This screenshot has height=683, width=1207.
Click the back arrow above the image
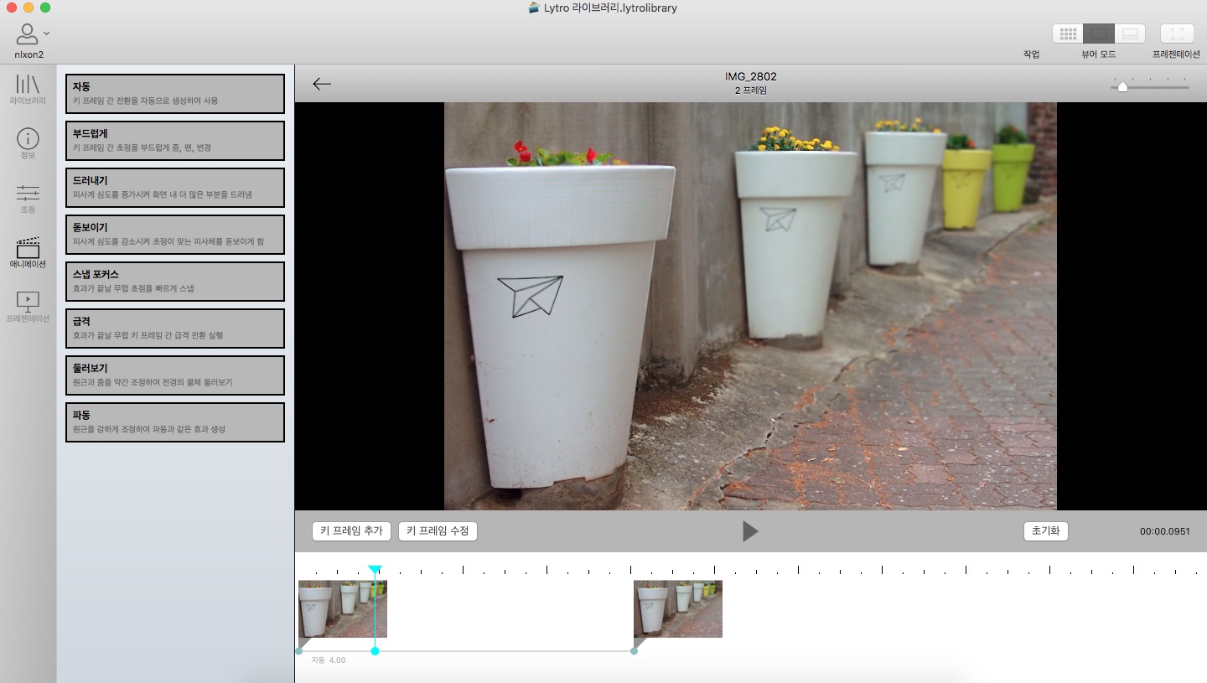point(322,84)
